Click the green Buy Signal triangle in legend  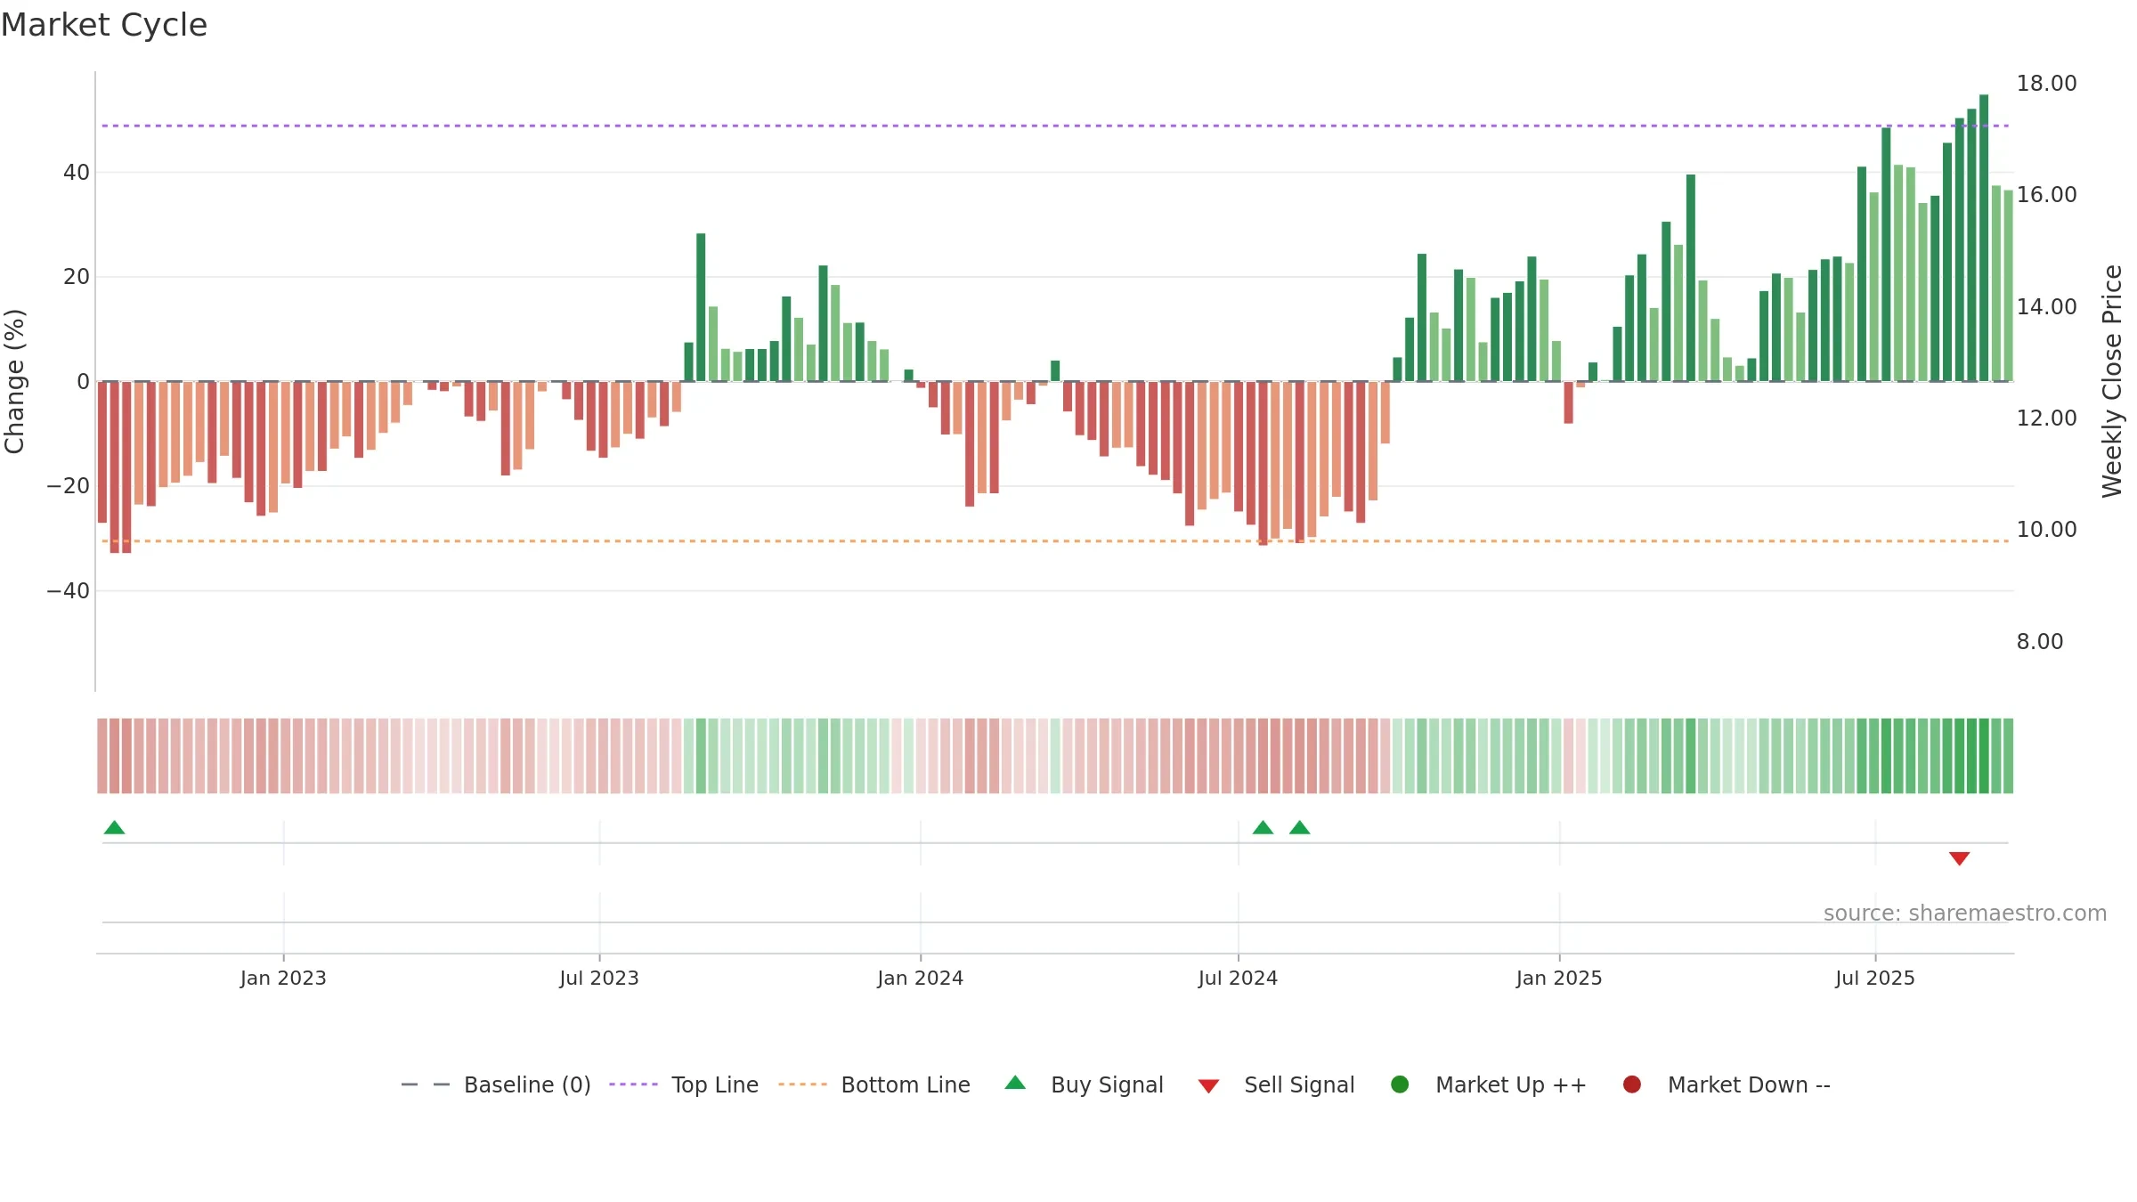(1015, 1083)
